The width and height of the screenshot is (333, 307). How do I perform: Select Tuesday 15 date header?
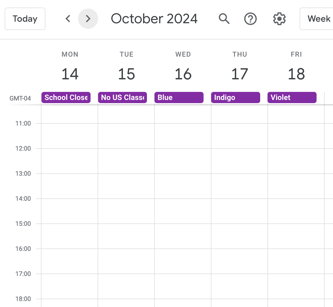pos(127,74)
